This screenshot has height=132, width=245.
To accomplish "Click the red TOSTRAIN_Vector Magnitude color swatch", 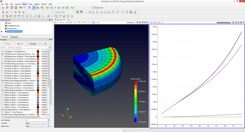I will tap(38, 54).
